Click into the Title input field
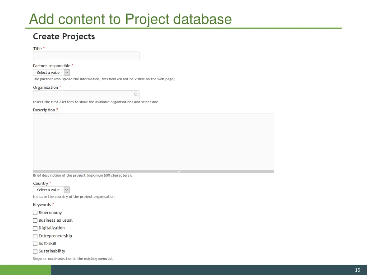 point(86,56)
